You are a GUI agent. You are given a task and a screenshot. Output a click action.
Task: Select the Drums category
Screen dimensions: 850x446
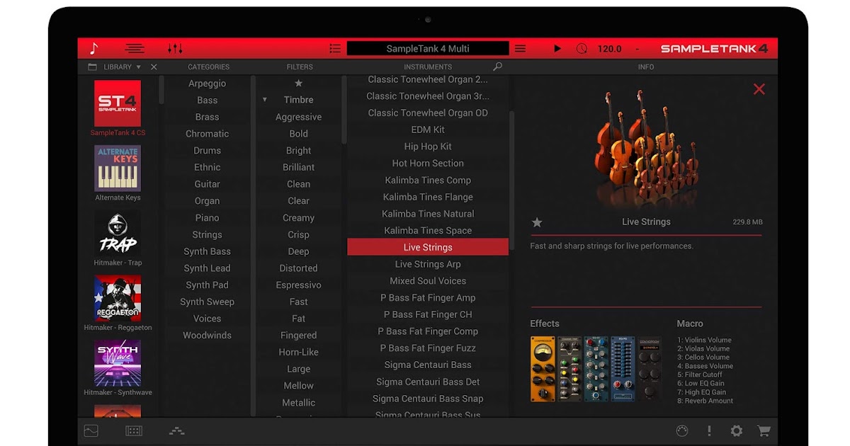coord(207,151)
